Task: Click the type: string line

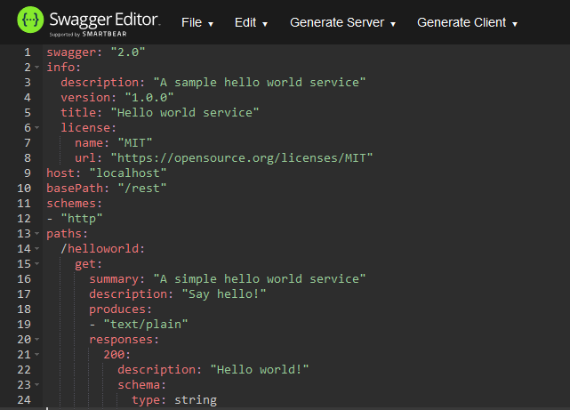Action: point(174,400)
